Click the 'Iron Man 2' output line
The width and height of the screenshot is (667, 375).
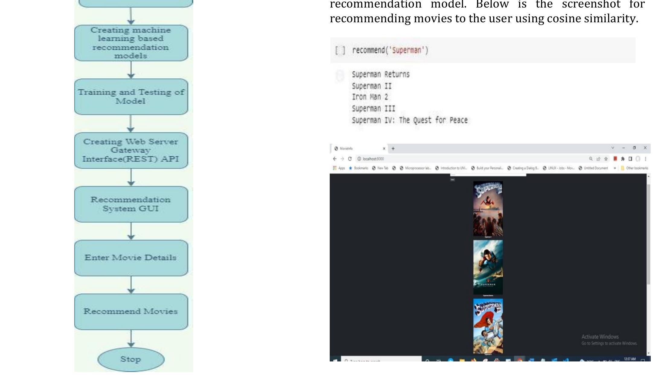click(x=370, y=97)
